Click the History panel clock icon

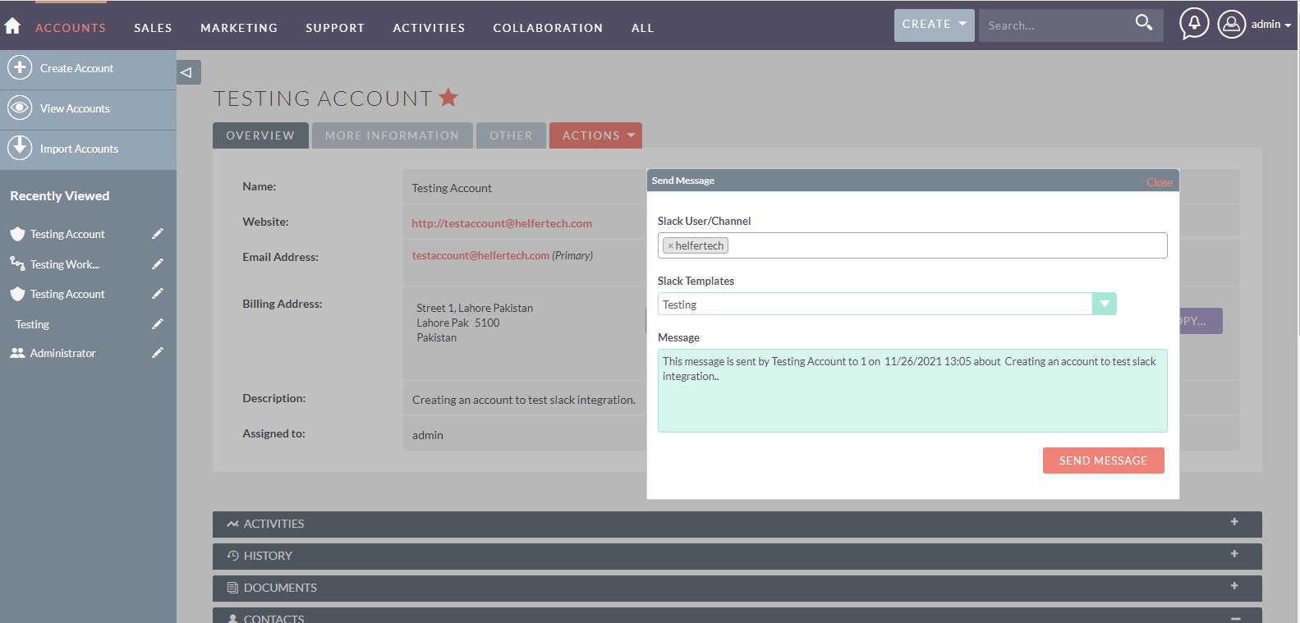(x=233, y=556)
